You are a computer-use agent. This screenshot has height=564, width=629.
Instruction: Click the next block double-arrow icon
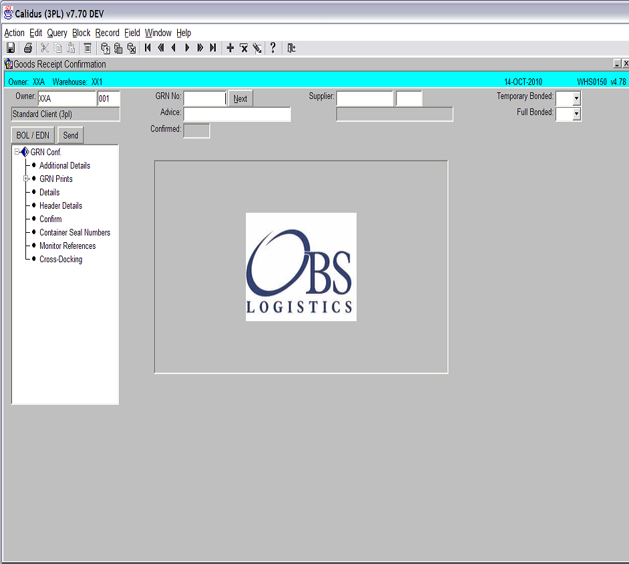pyautogui.click(x=200, y=48)
